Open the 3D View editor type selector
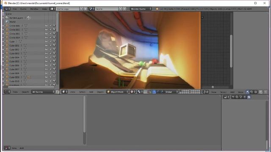 [65, 92]
